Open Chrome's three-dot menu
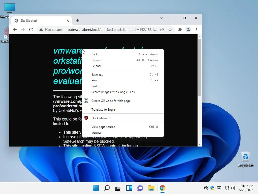 pos(196,30)
